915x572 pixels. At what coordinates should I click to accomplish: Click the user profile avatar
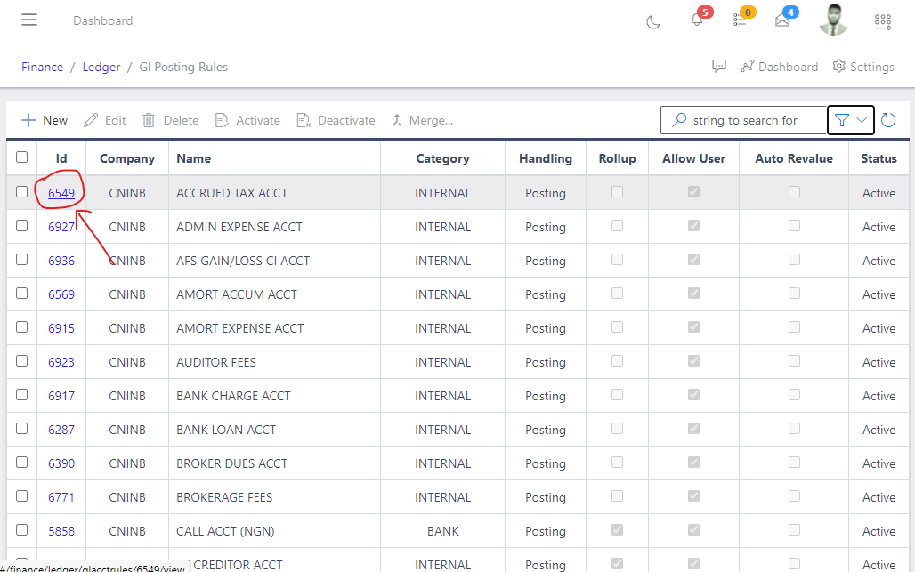click(x=833, y=20)
